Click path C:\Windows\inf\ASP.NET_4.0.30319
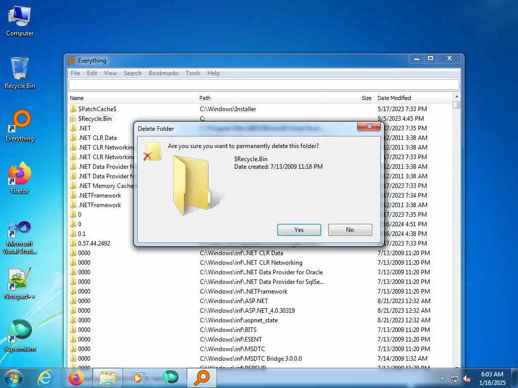The image size is (518, 388). pos(247,311)
